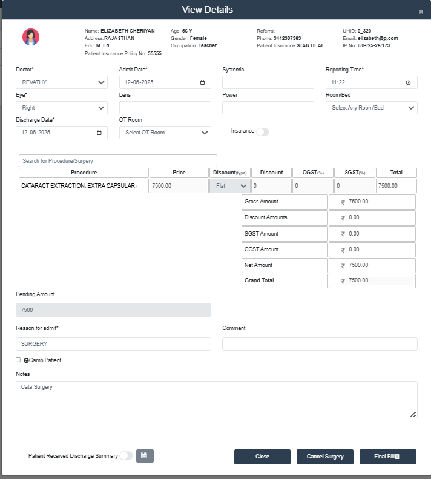
Task: Open the Flat discount type dropdown
Action: pos(229,186)
